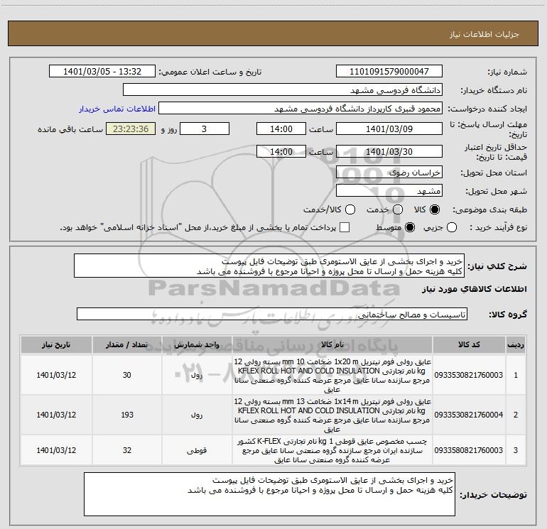
Task: Click the days remaining field showing 3
Action: [205, 129]
